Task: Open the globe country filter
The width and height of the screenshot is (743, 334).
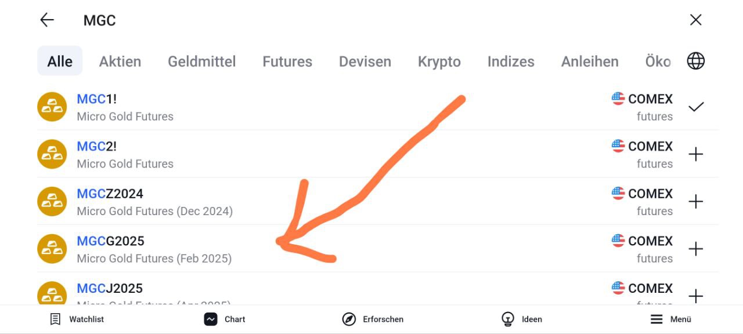Action: pos(695,61)
